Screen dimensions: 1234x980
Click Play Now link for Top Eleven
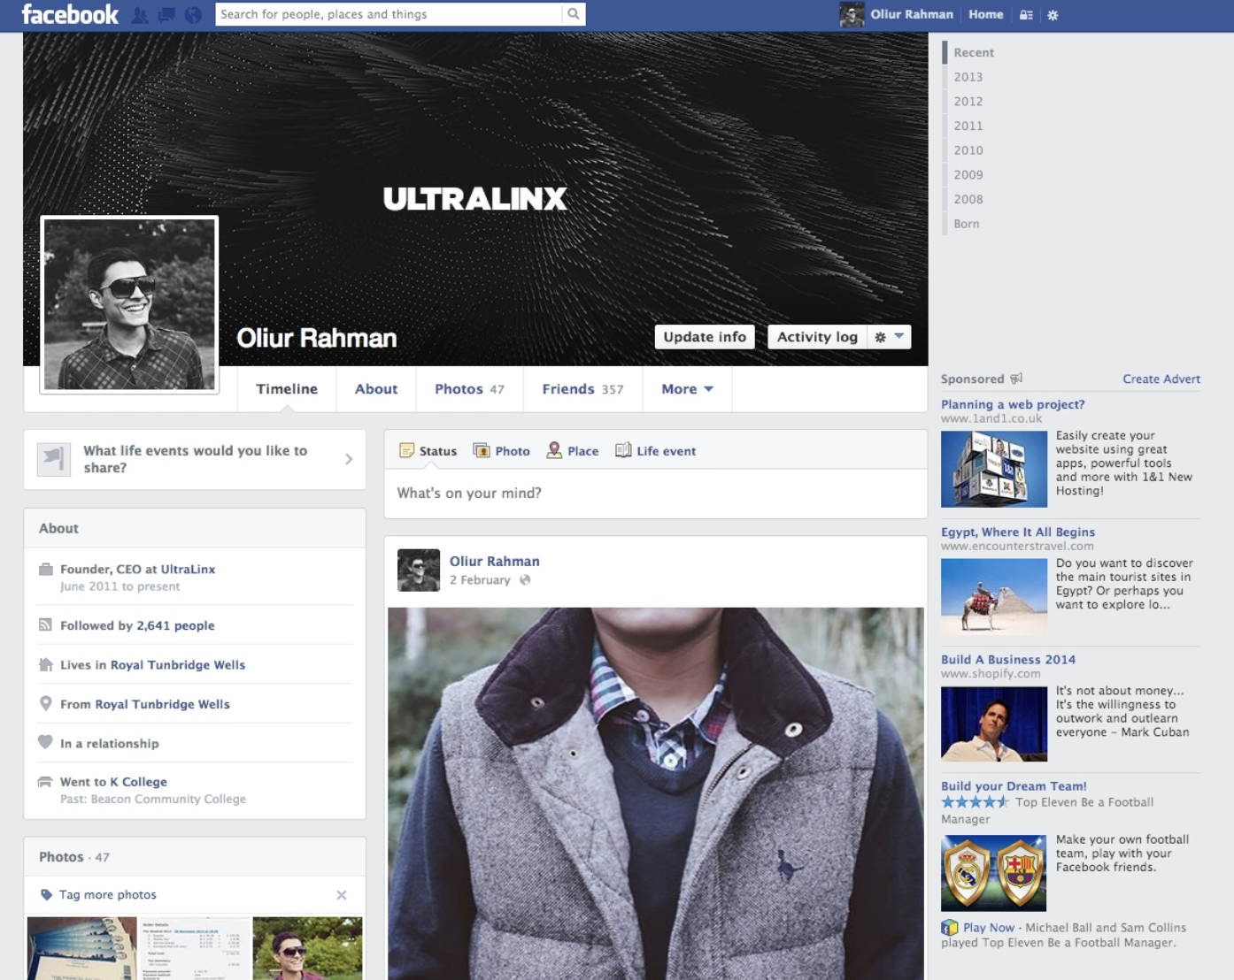[x=989, y=928]
